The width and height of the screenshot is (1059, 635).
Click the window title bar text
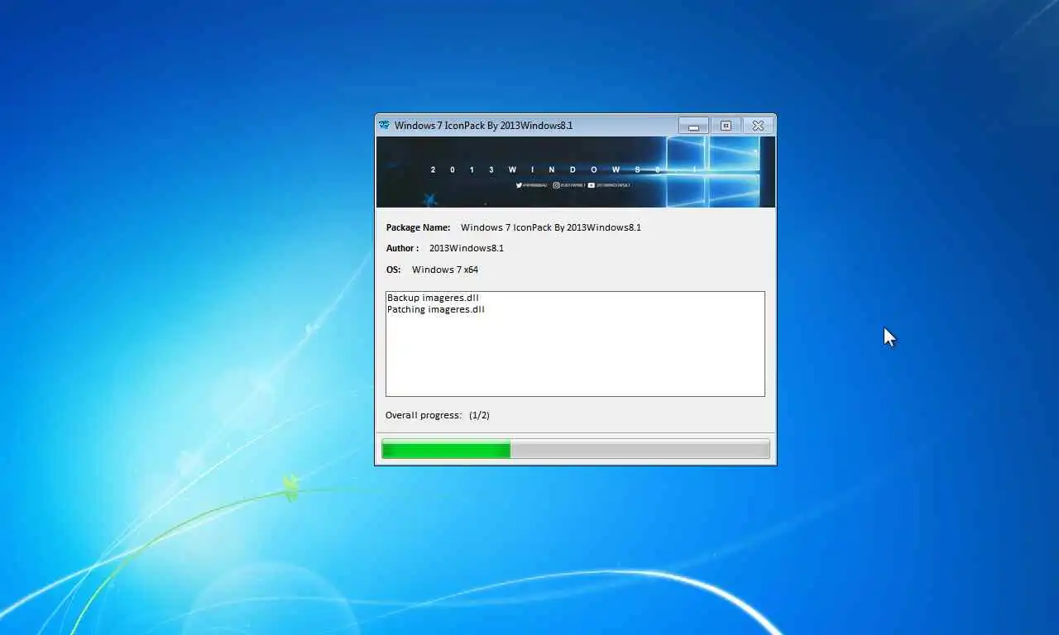(483, 126)
